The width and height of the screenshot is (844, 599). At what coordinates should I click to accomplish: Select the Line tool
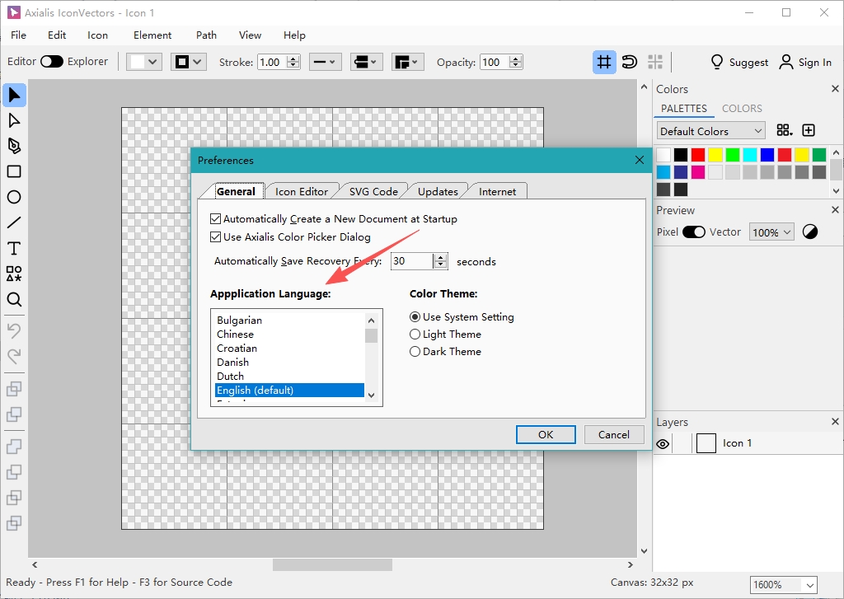click(14, 222)
